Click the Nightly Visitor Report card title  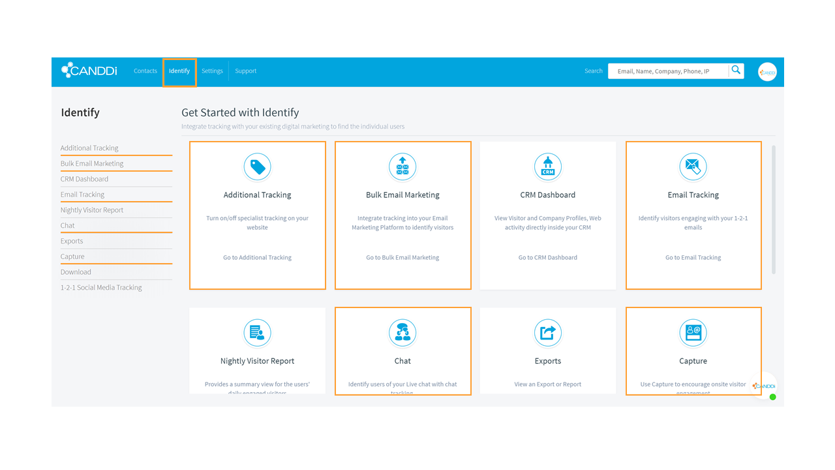coord(258,361)
